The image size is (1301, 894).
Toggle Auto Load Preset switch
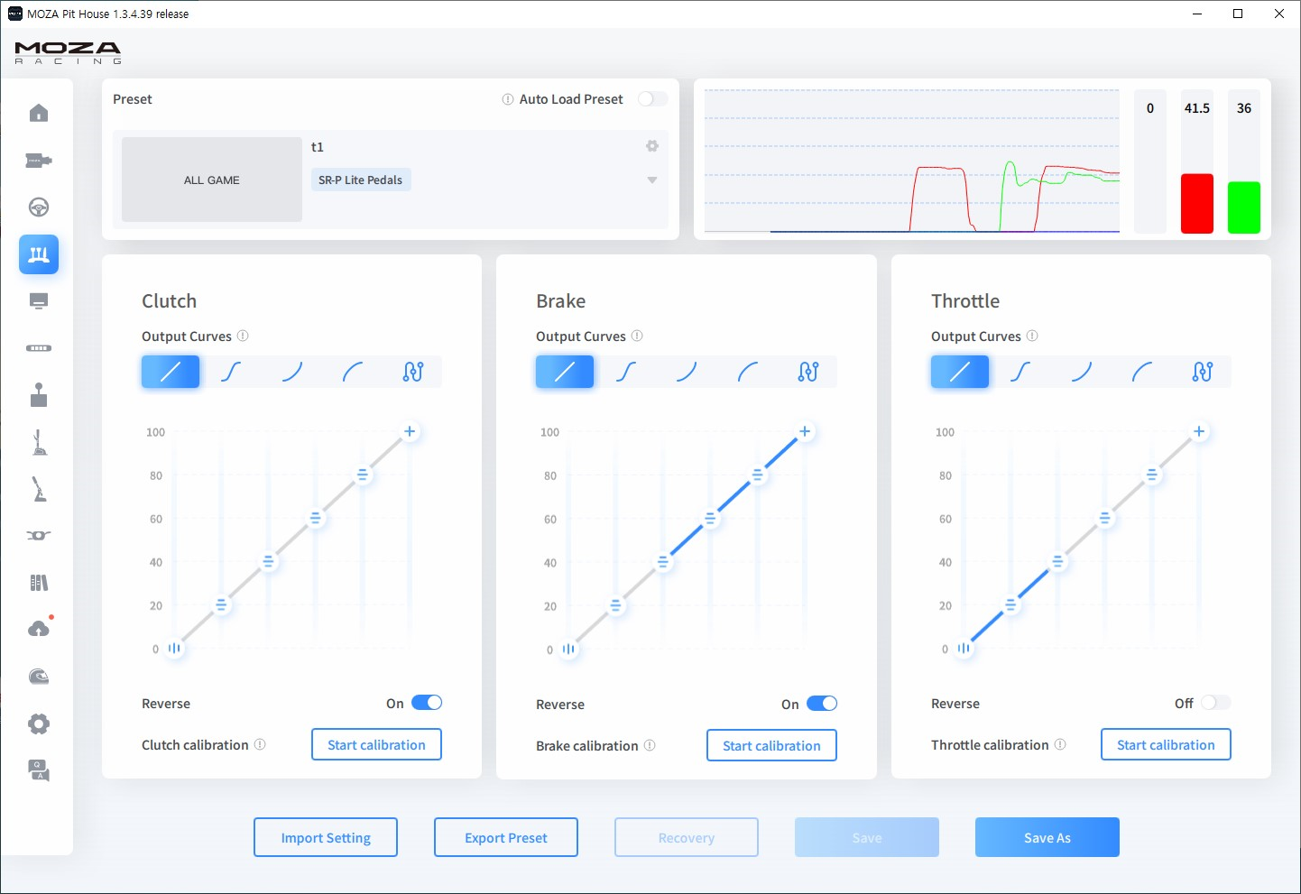tap(653, 99)
